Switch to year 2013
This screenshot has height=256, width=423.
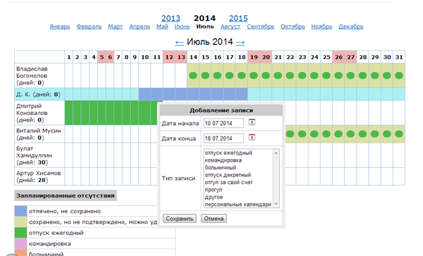171,18
